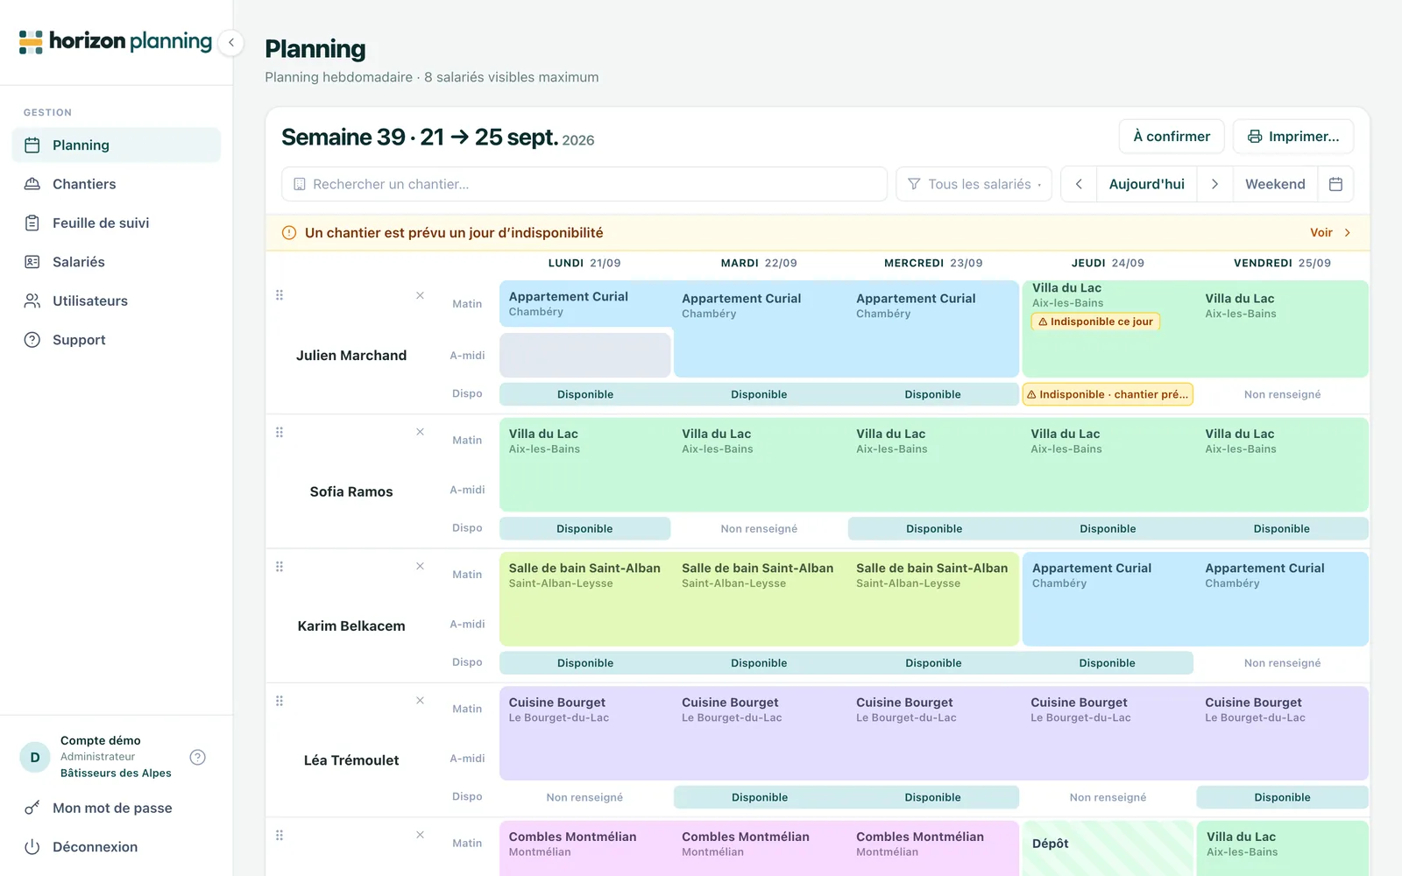Select Léa's Tuesday Cuisine Bourget block
Image resolution: width=1402 pixels, height=876 pixels.
coord(760,733)
